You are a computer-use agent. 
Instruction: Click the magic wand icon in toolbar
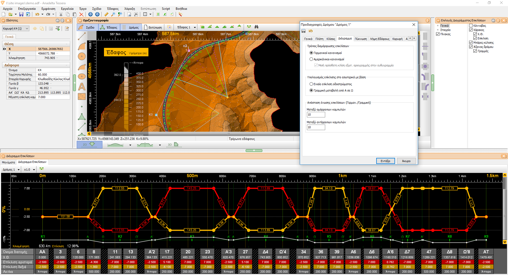[180, 14]
